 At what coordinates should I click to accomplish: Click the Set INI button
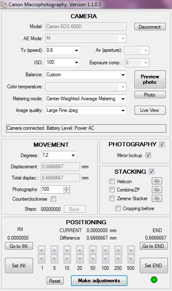coord(19,265)
